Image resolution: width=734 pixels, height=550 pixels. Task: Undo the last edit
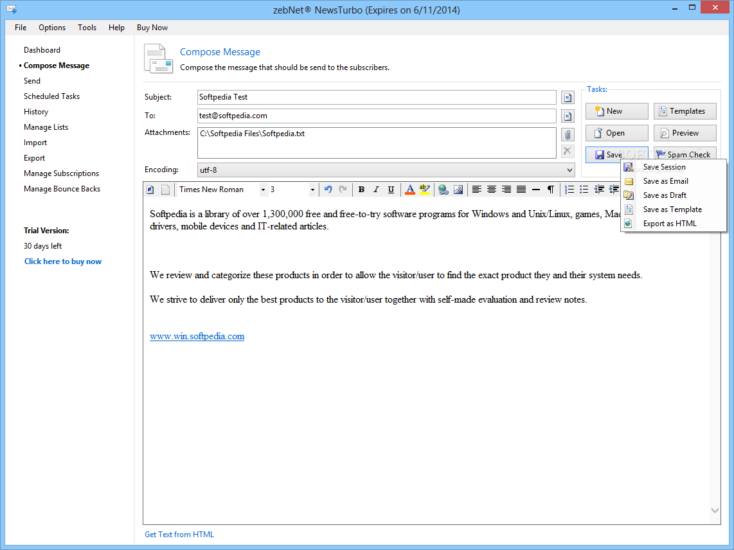(x=328, y=190)
